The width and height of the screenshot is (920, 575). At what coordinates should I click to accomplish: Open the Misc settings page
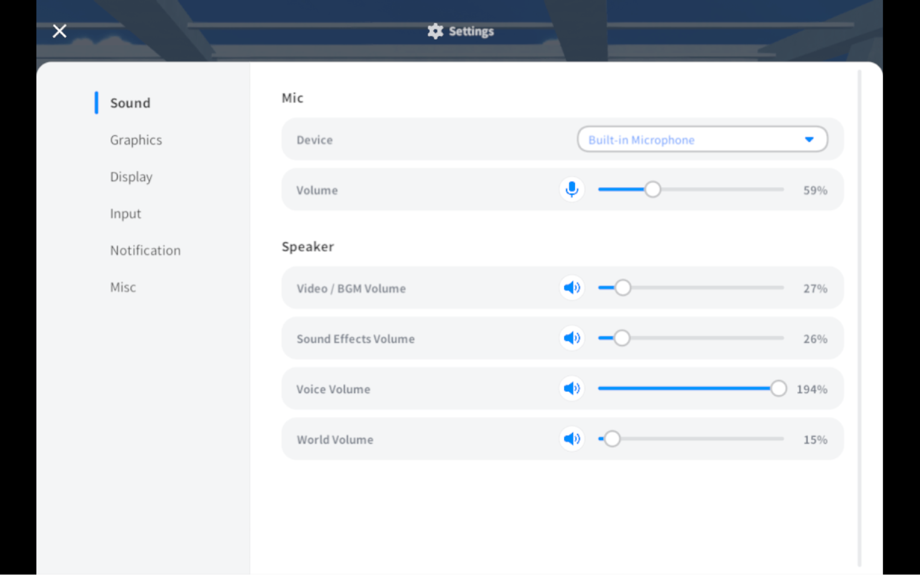coord(123,287)
